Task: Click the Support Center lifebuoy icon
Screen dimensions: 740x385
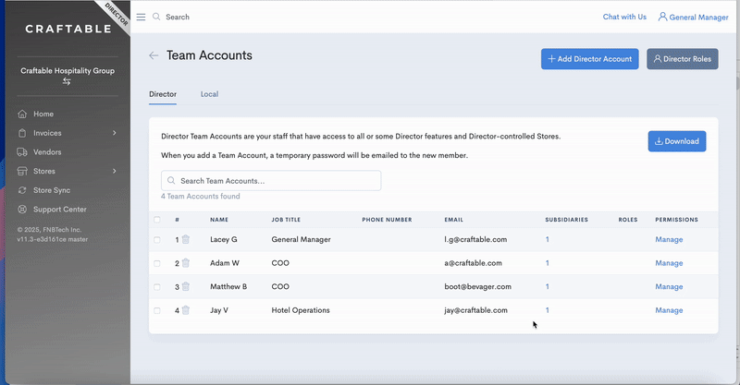Action: (x=22, y=210)
